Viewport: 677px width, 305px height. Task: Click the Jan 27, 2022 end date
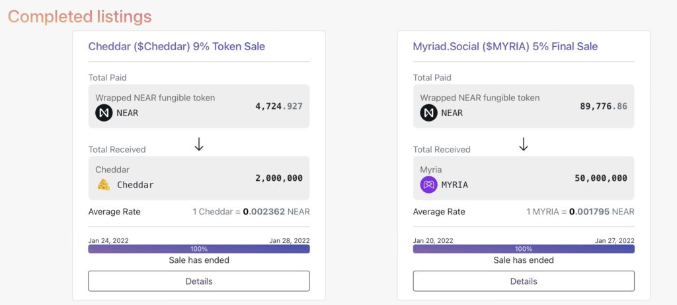[614, 241]
